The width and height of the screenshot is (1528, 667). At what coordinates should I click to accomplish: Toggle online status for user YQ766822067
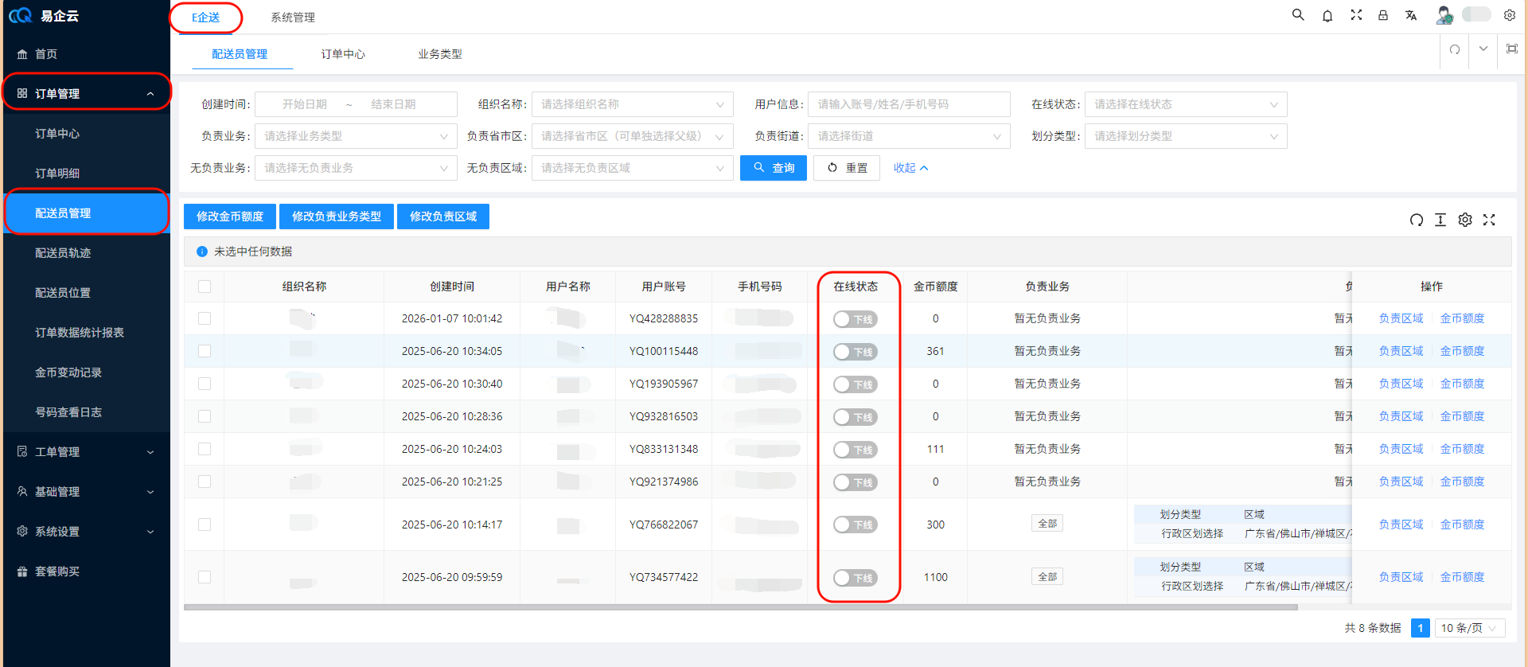[x=855, y=525]
